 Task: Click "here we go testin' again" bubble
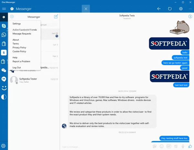tap(175, 63)
